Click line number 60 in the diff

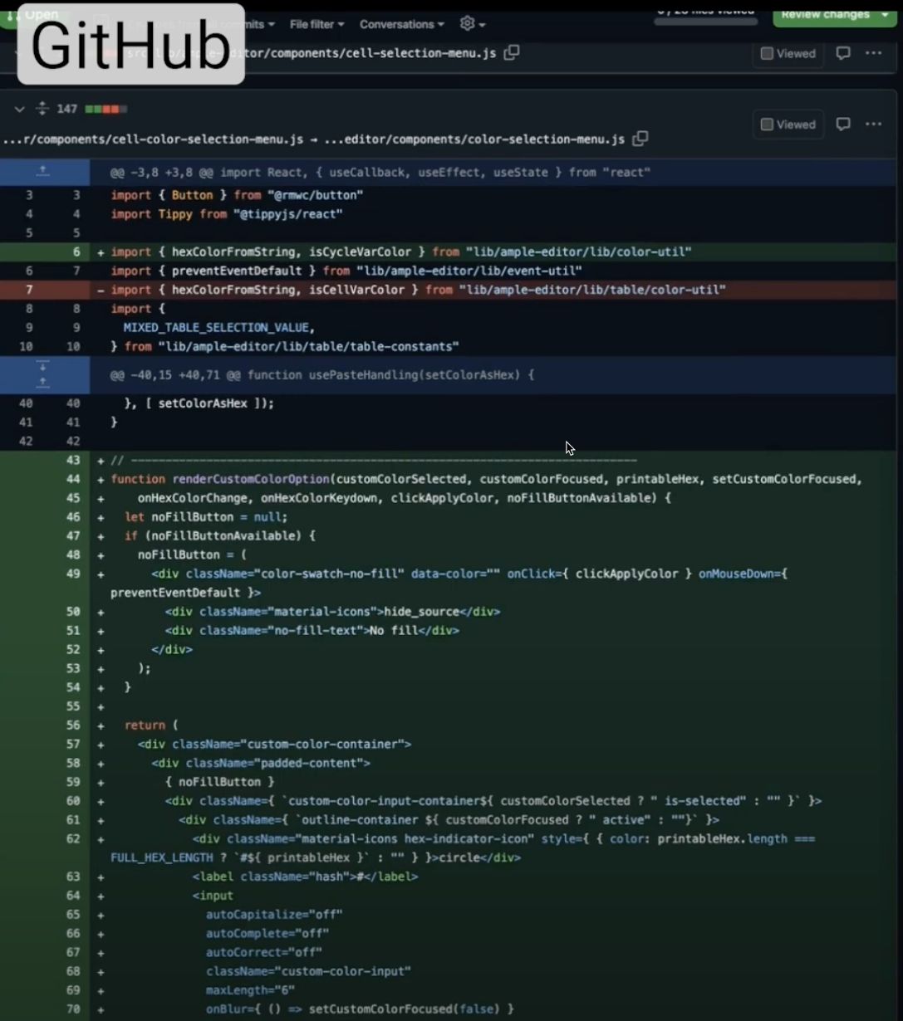pos(73,801)
